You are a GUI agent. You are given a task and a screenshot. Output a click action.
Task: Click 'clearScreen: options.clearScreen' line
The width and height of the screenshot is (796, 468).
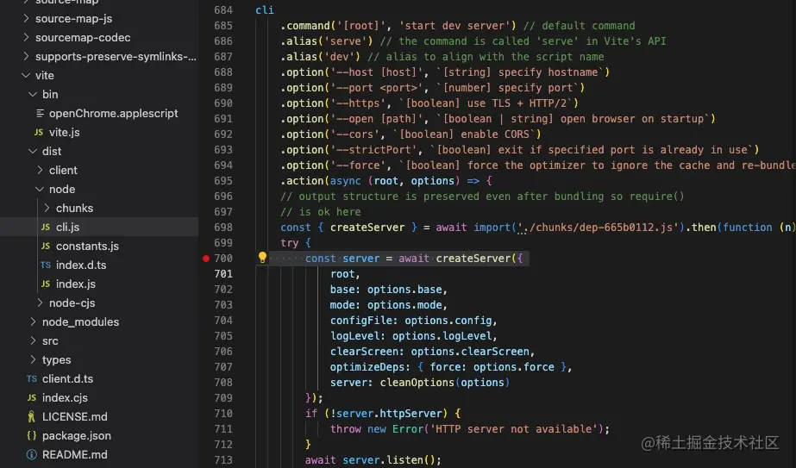(x=432, y=352)
